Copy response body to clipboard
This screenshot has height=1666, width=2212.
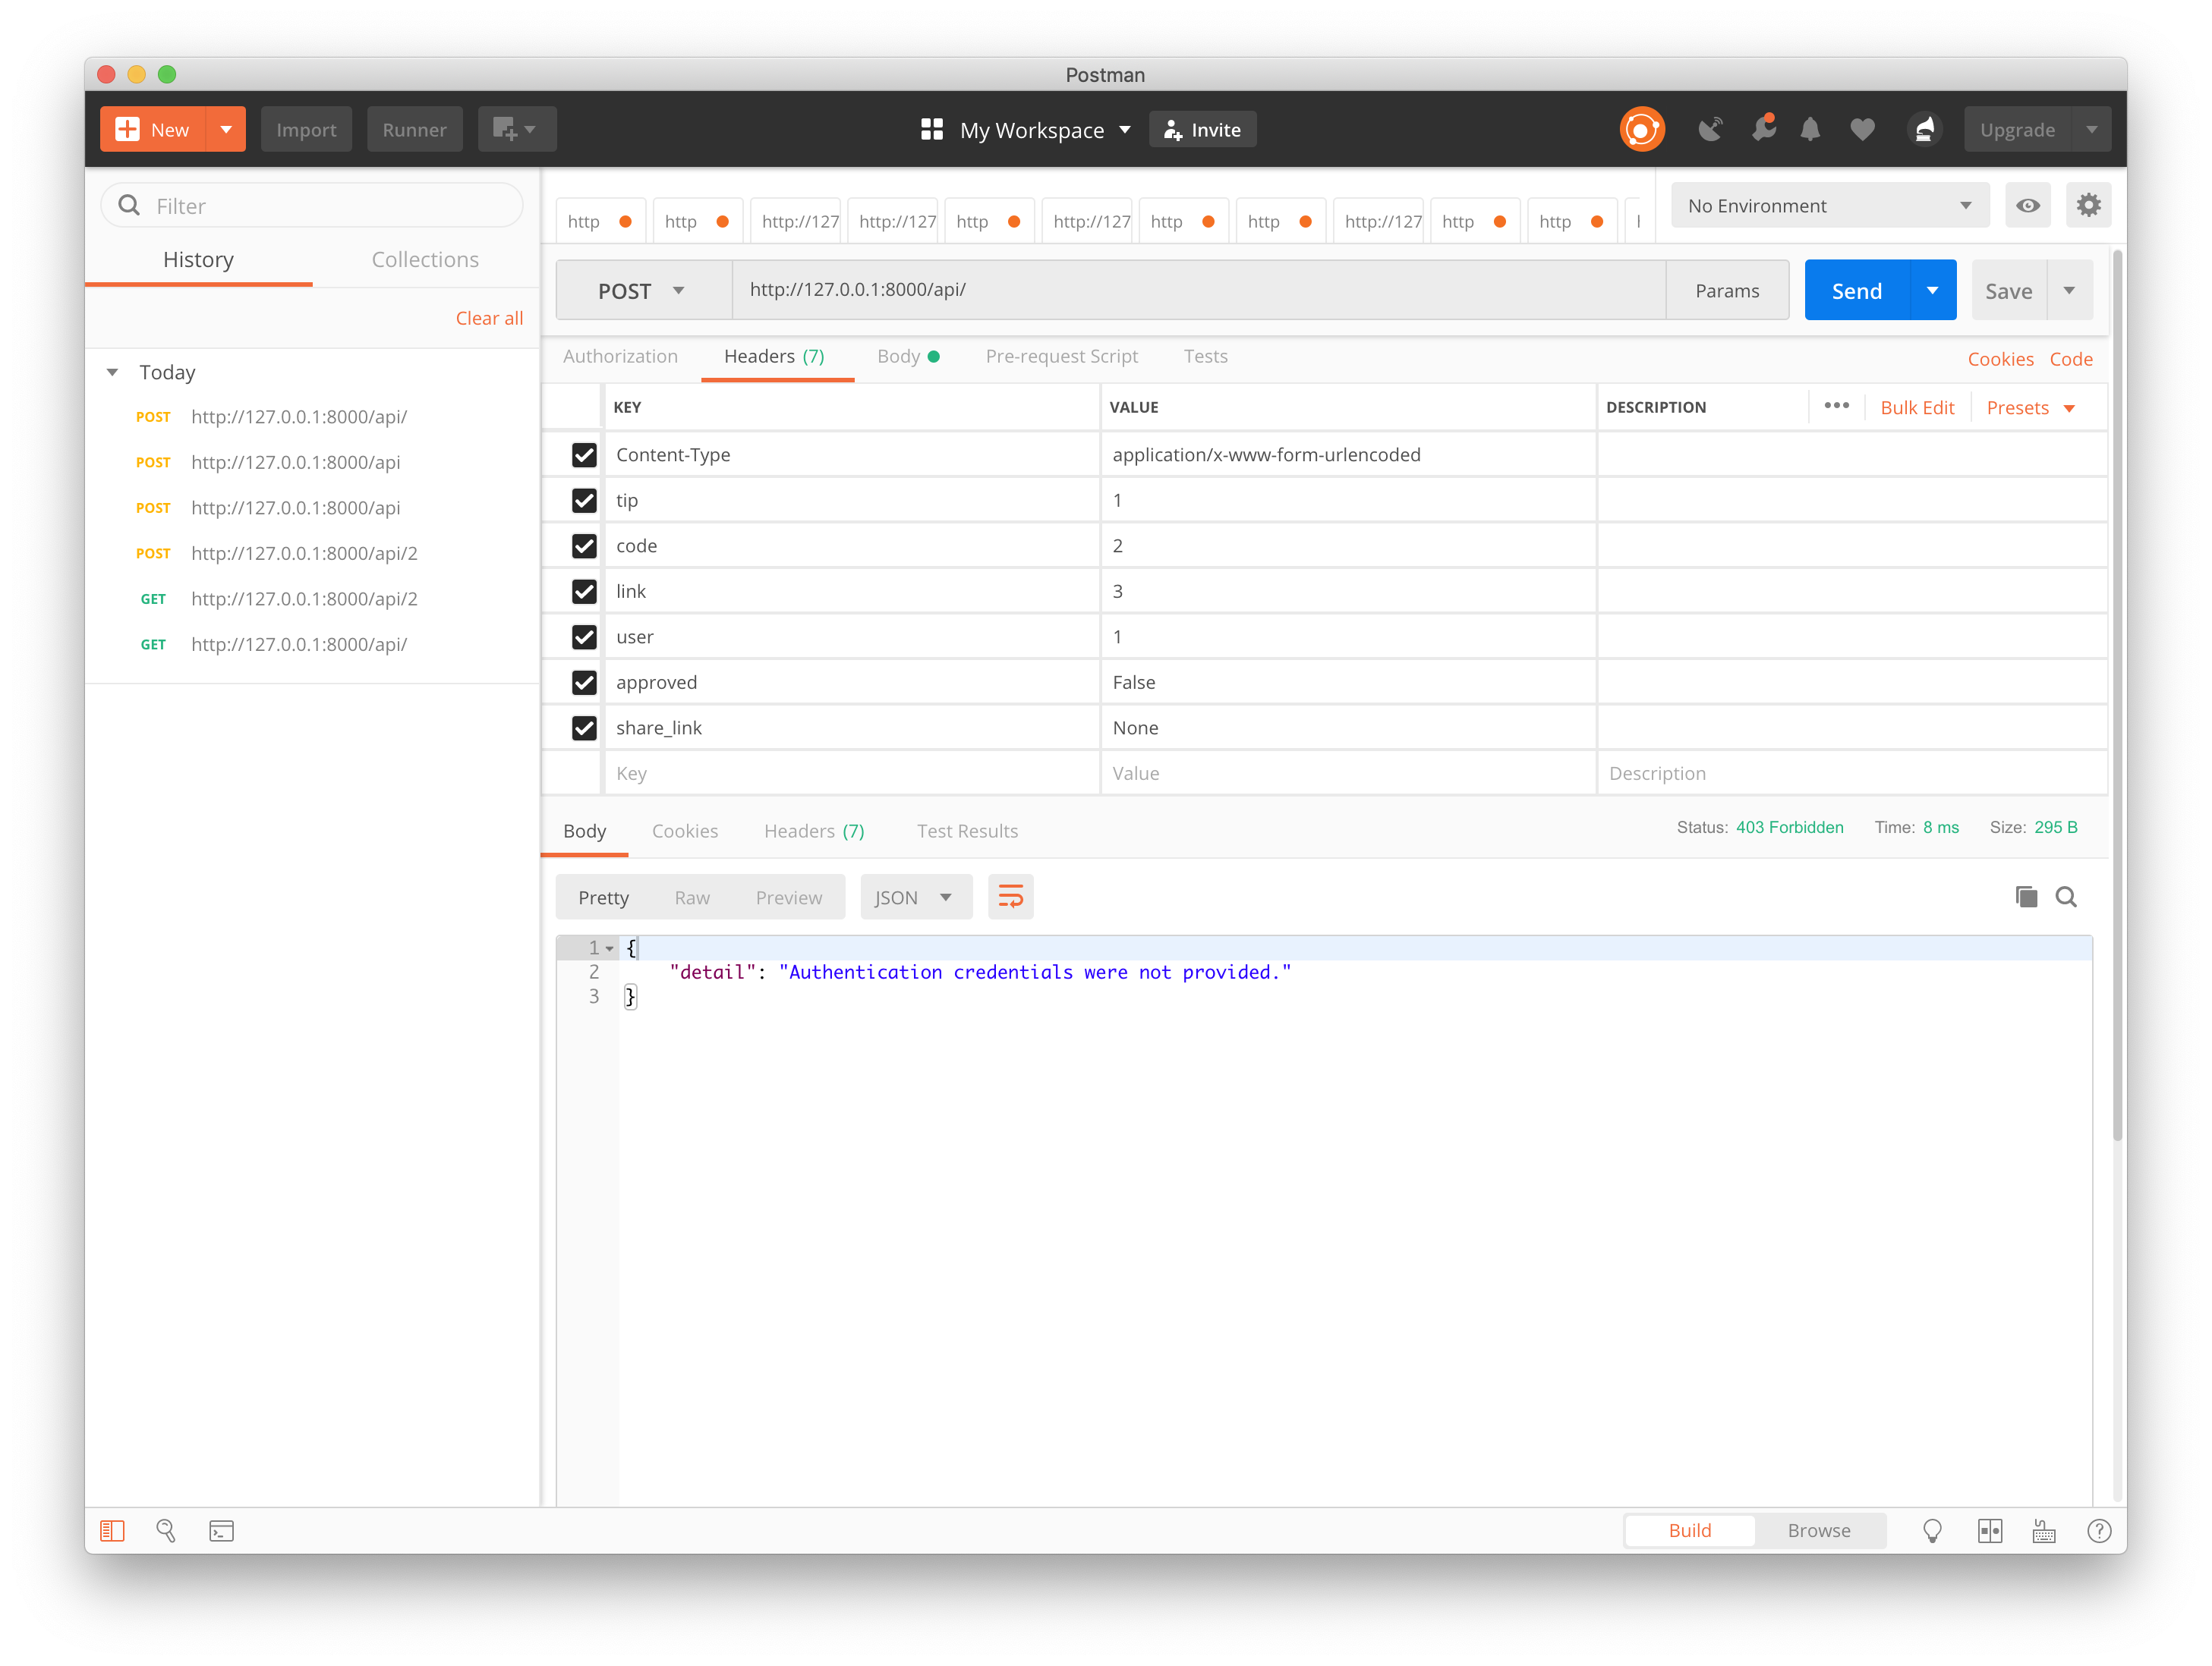pos(2026,897)
